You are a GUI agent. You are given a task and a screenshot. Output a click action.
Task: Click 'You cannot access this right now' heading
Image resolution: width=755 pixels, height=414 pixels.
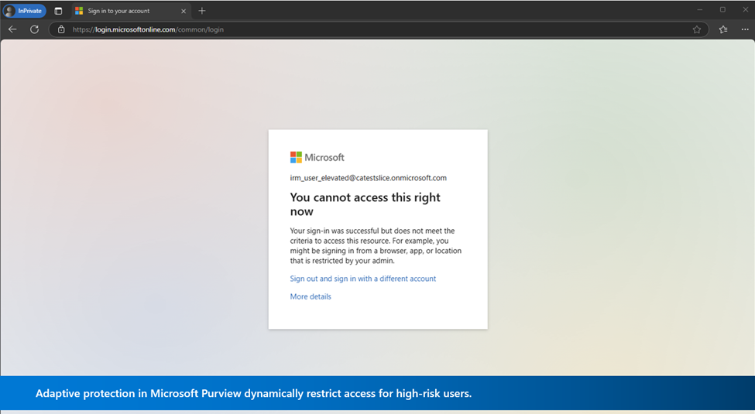365,204
